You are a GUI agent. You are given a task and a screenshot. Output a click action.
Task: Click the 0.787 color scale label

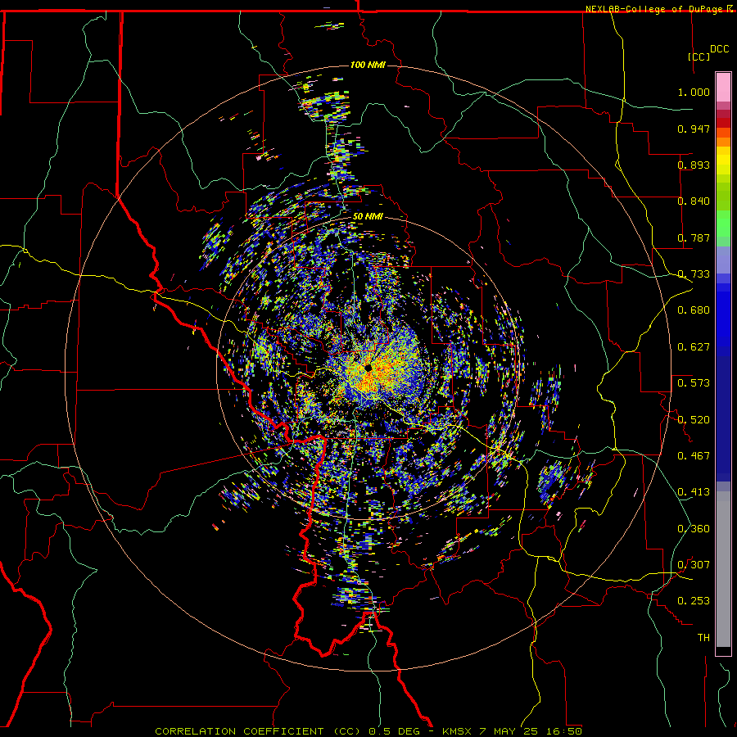click(694, 237)
